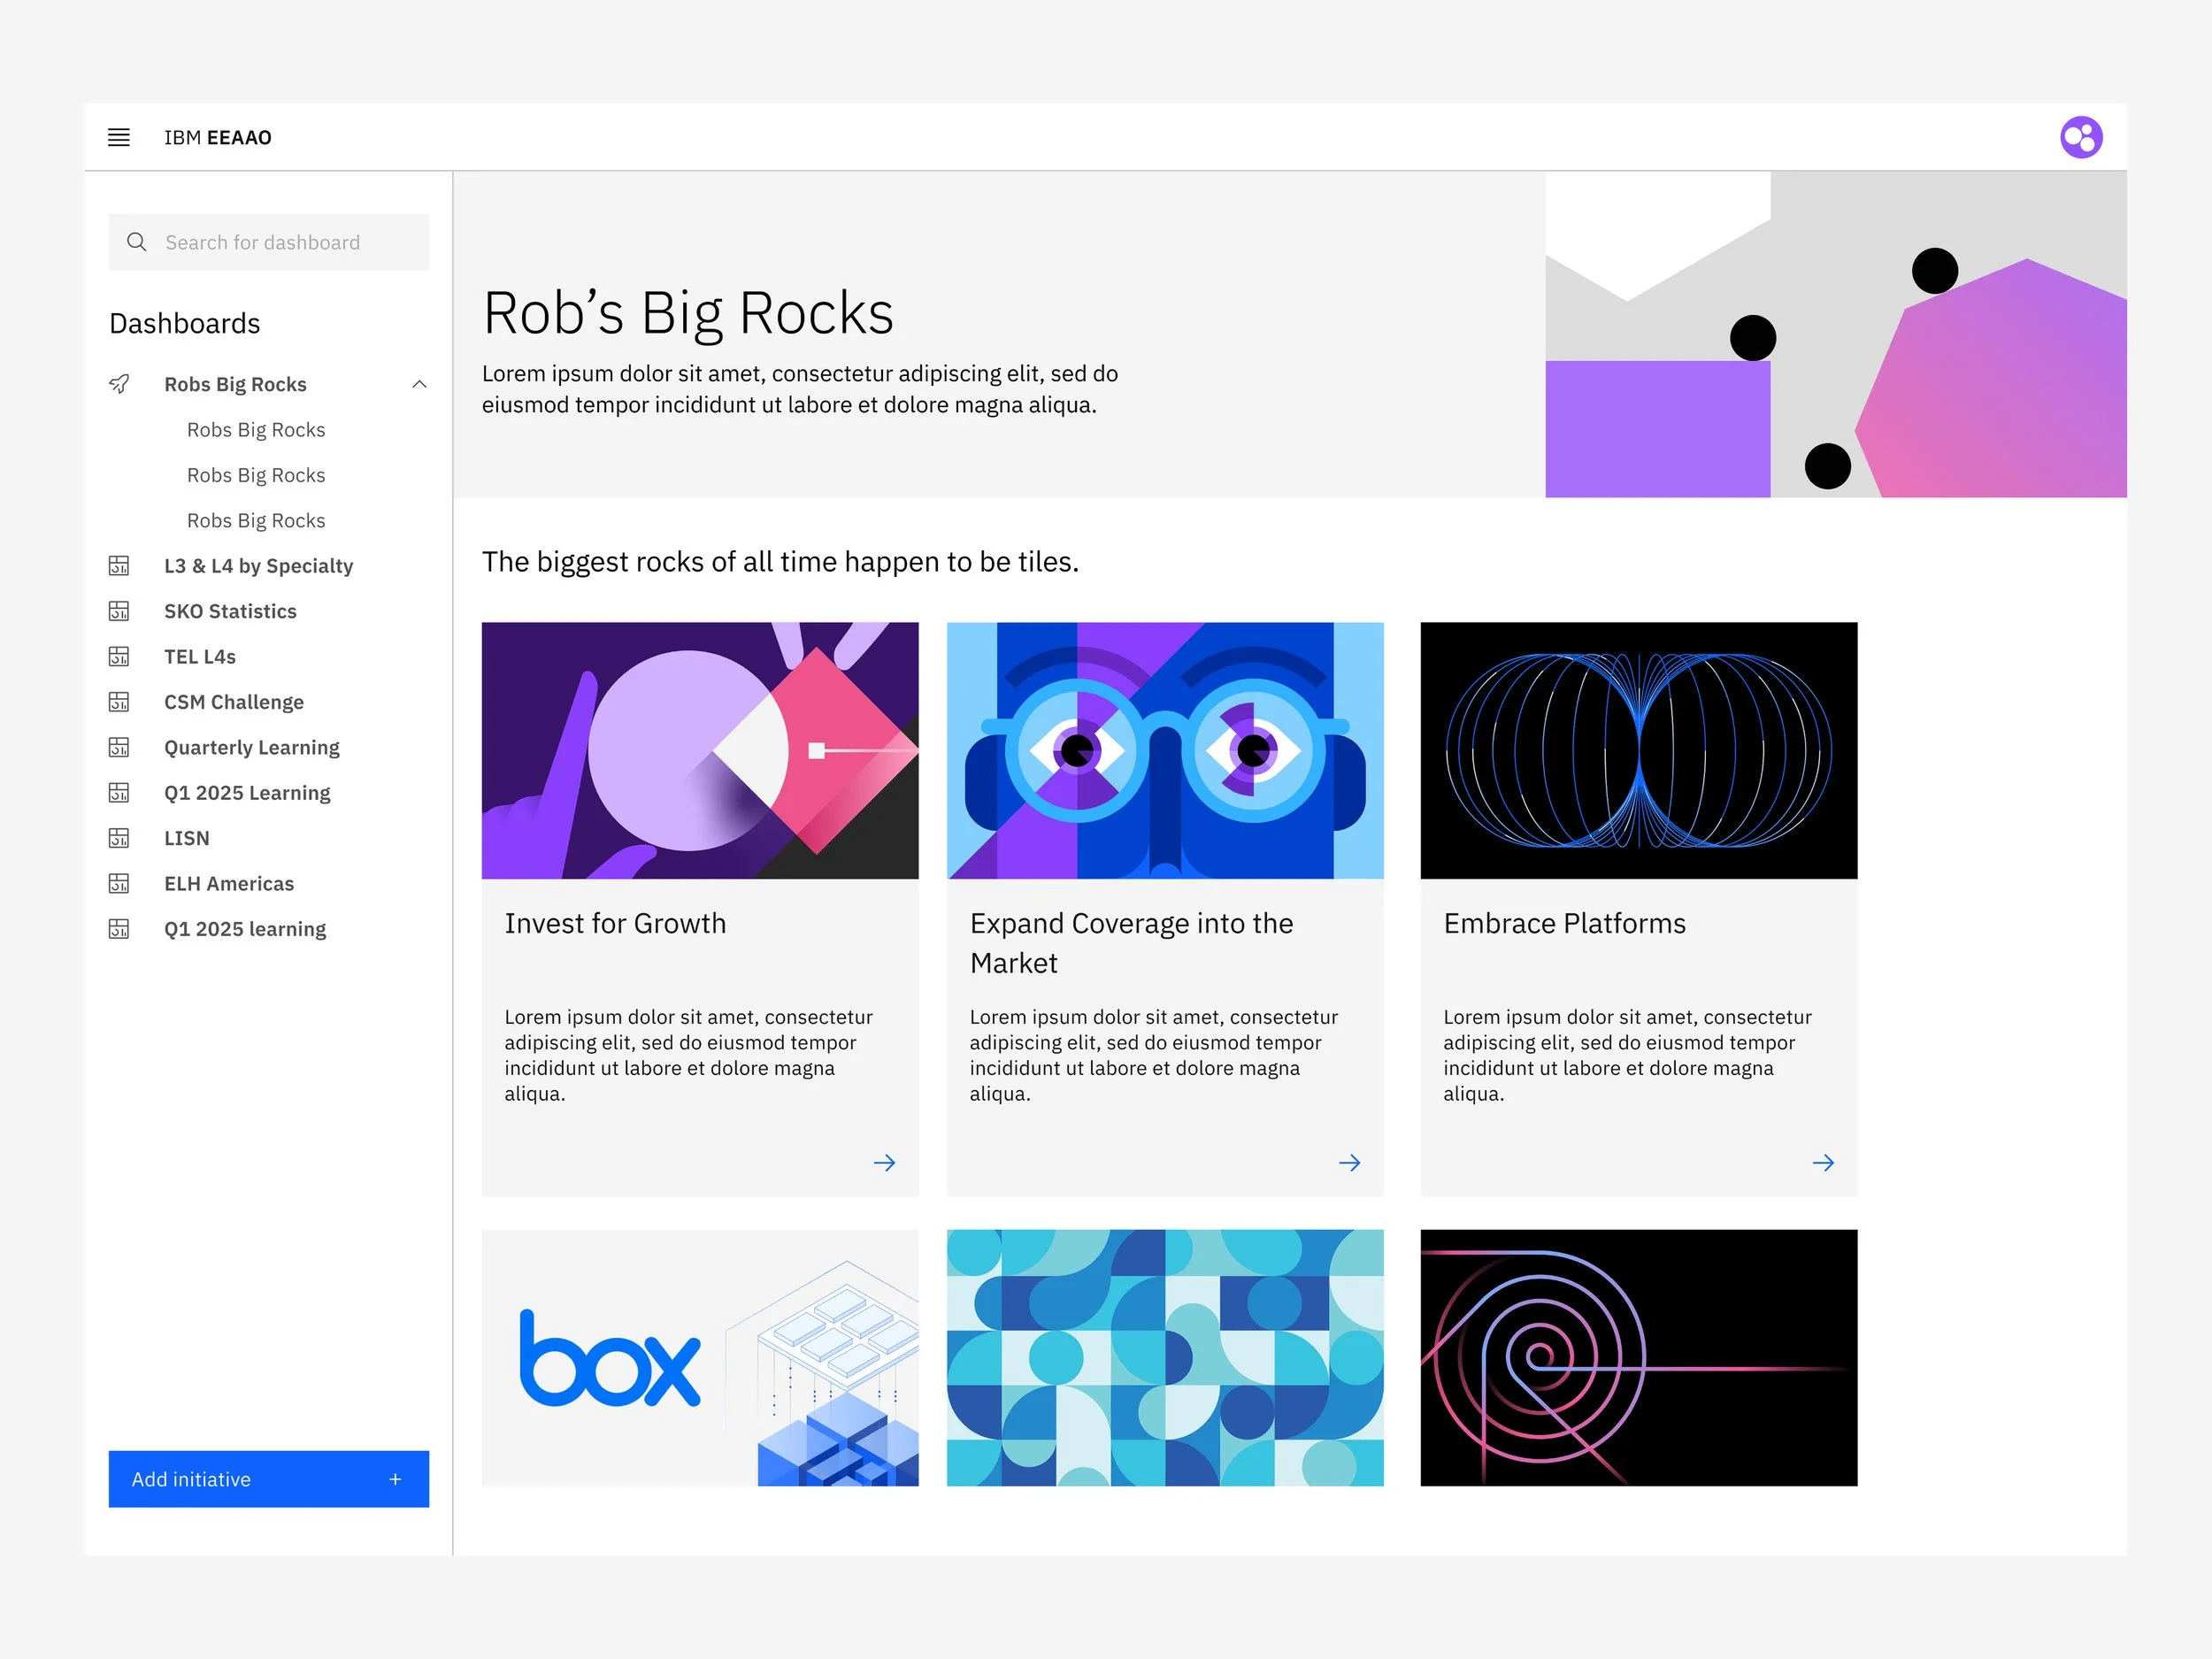Click the rocket icon beside Robs Big Rocks
The height and width of the screenshot is (1659, 2212).
coord(119,384)
